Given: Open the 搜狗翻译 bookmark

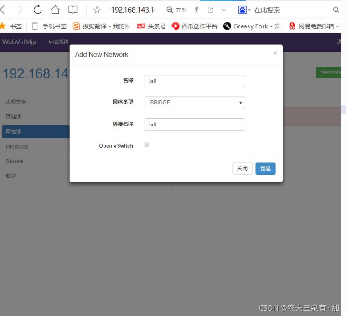Looking at the screenshot, I should [x=101, y=26].
